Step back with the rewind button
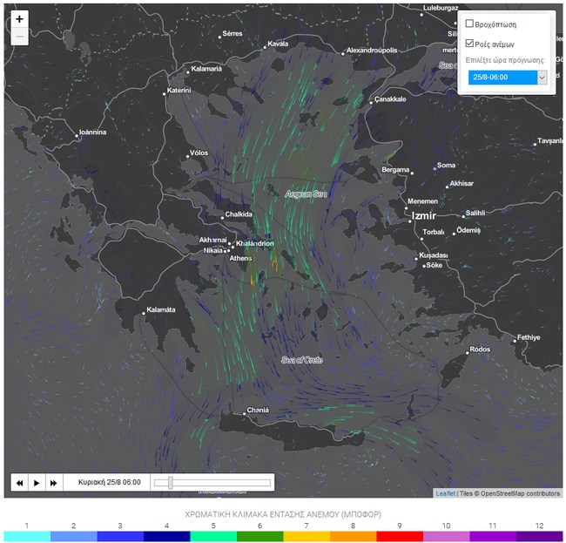 (x=19, y=482)
